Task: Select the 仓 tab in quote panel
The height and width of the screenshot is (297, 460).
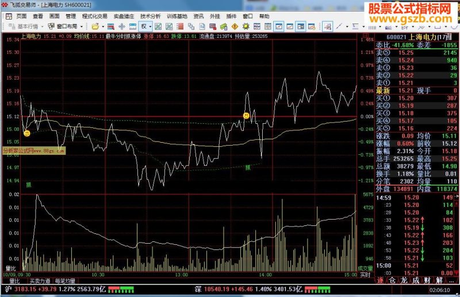Action: pyautogui.click(x=392, y=280)
